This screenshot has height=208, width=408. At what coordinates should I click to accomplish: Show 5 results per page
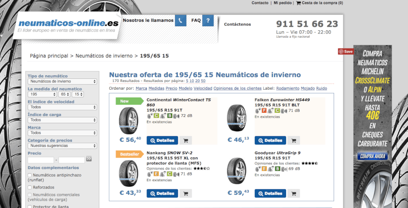pyautogui.click(x=187, y=81)
